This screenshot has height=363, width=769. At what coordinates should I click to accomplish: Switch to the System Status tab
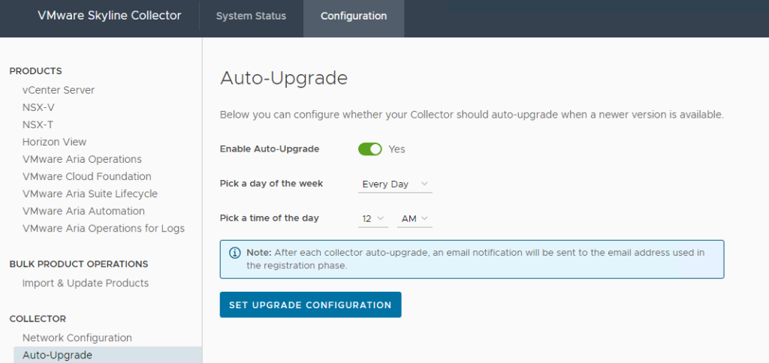click(251, 16)
